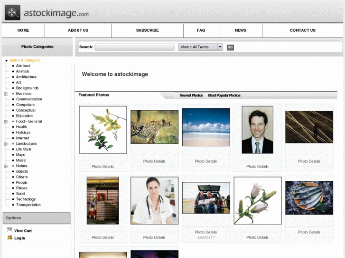Select the Others category
The image size is (345, 258).
tap(22, 177)
